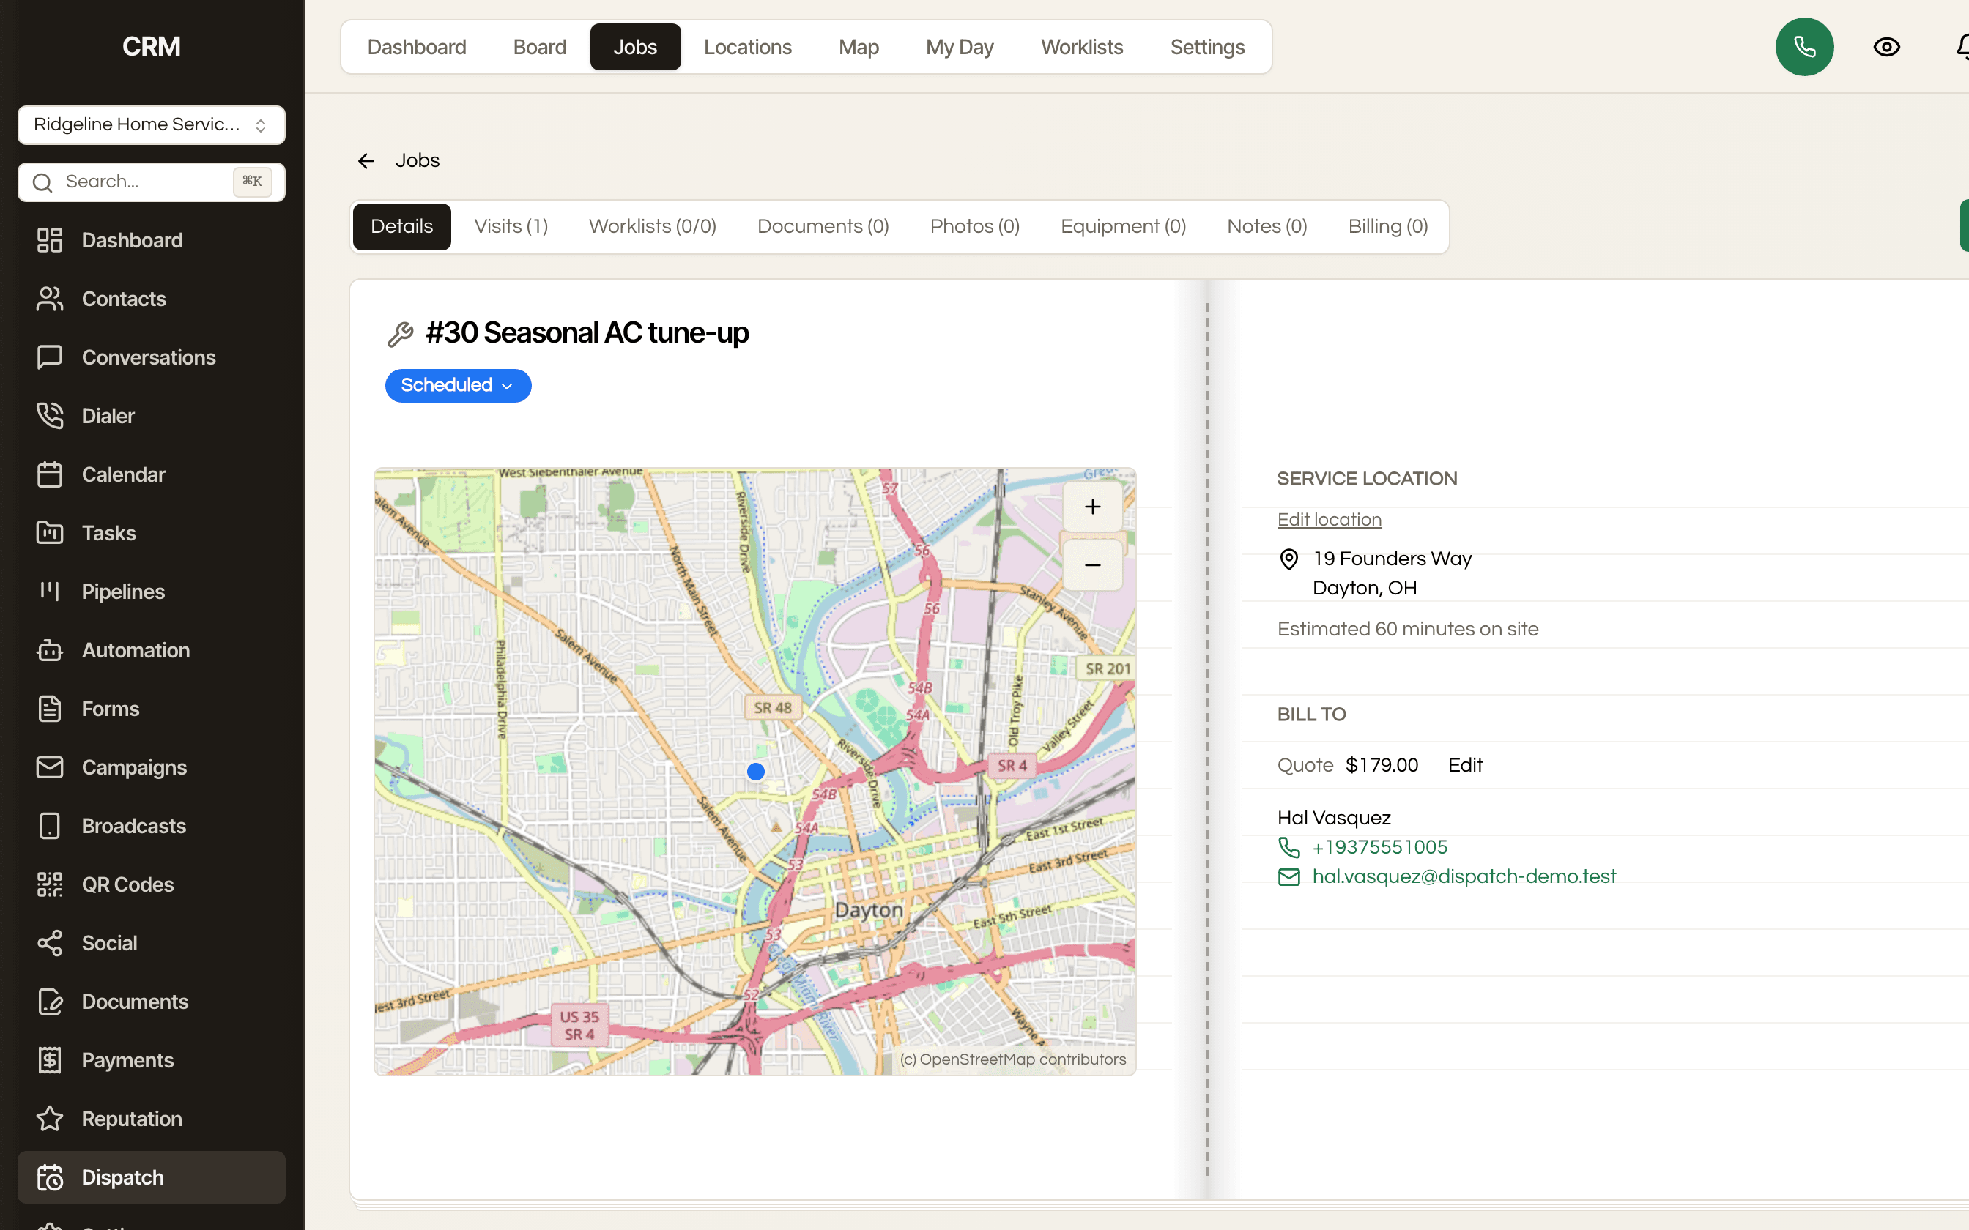Click the phone icon beside +19375551005
Image resolution: width=1969 pixels, height=1230 pixels.
pos(1288,848)
